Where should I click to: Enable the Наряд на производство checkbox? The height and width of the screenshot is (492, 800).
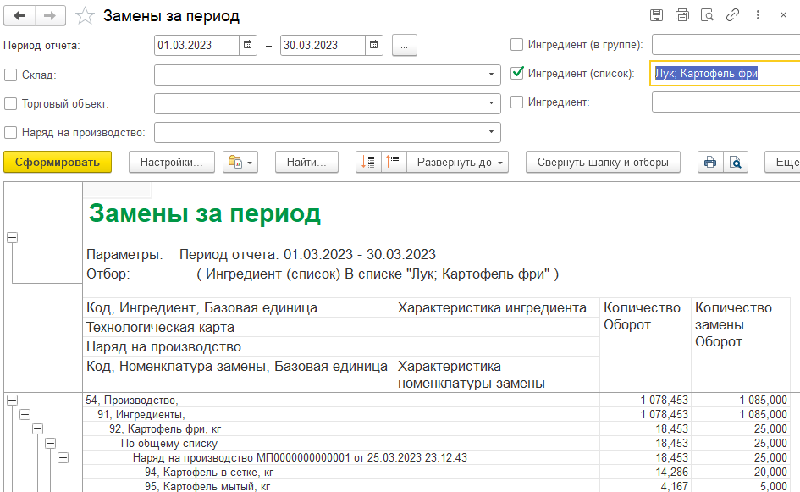point(11,132)
